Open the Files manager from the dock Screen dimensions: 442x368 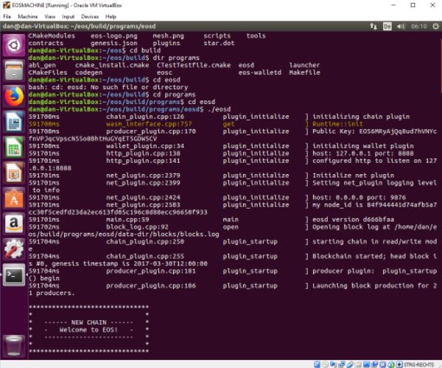[13, 71]
